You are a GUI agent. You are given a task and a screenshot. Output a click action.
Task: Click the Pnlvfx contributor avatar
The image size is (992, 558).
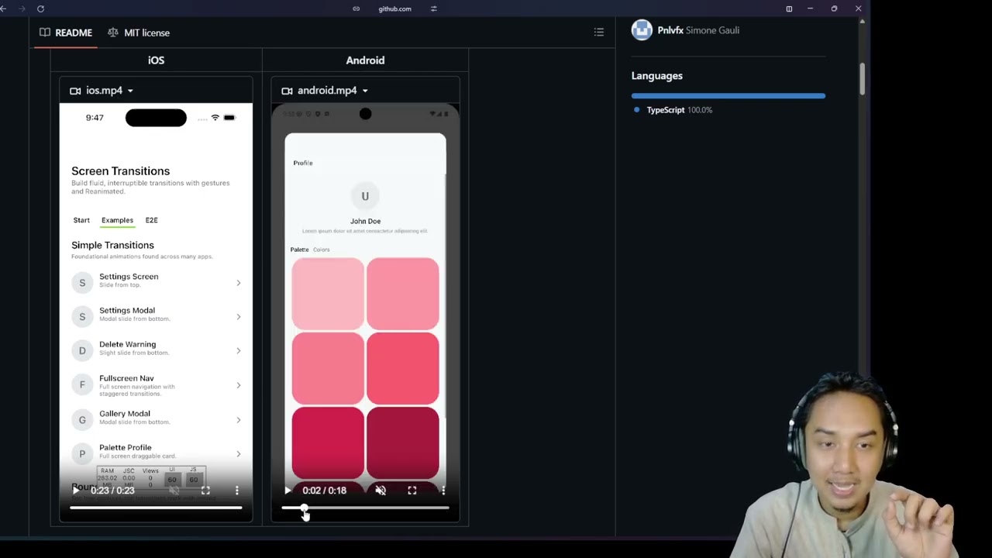tap(642, 30)
